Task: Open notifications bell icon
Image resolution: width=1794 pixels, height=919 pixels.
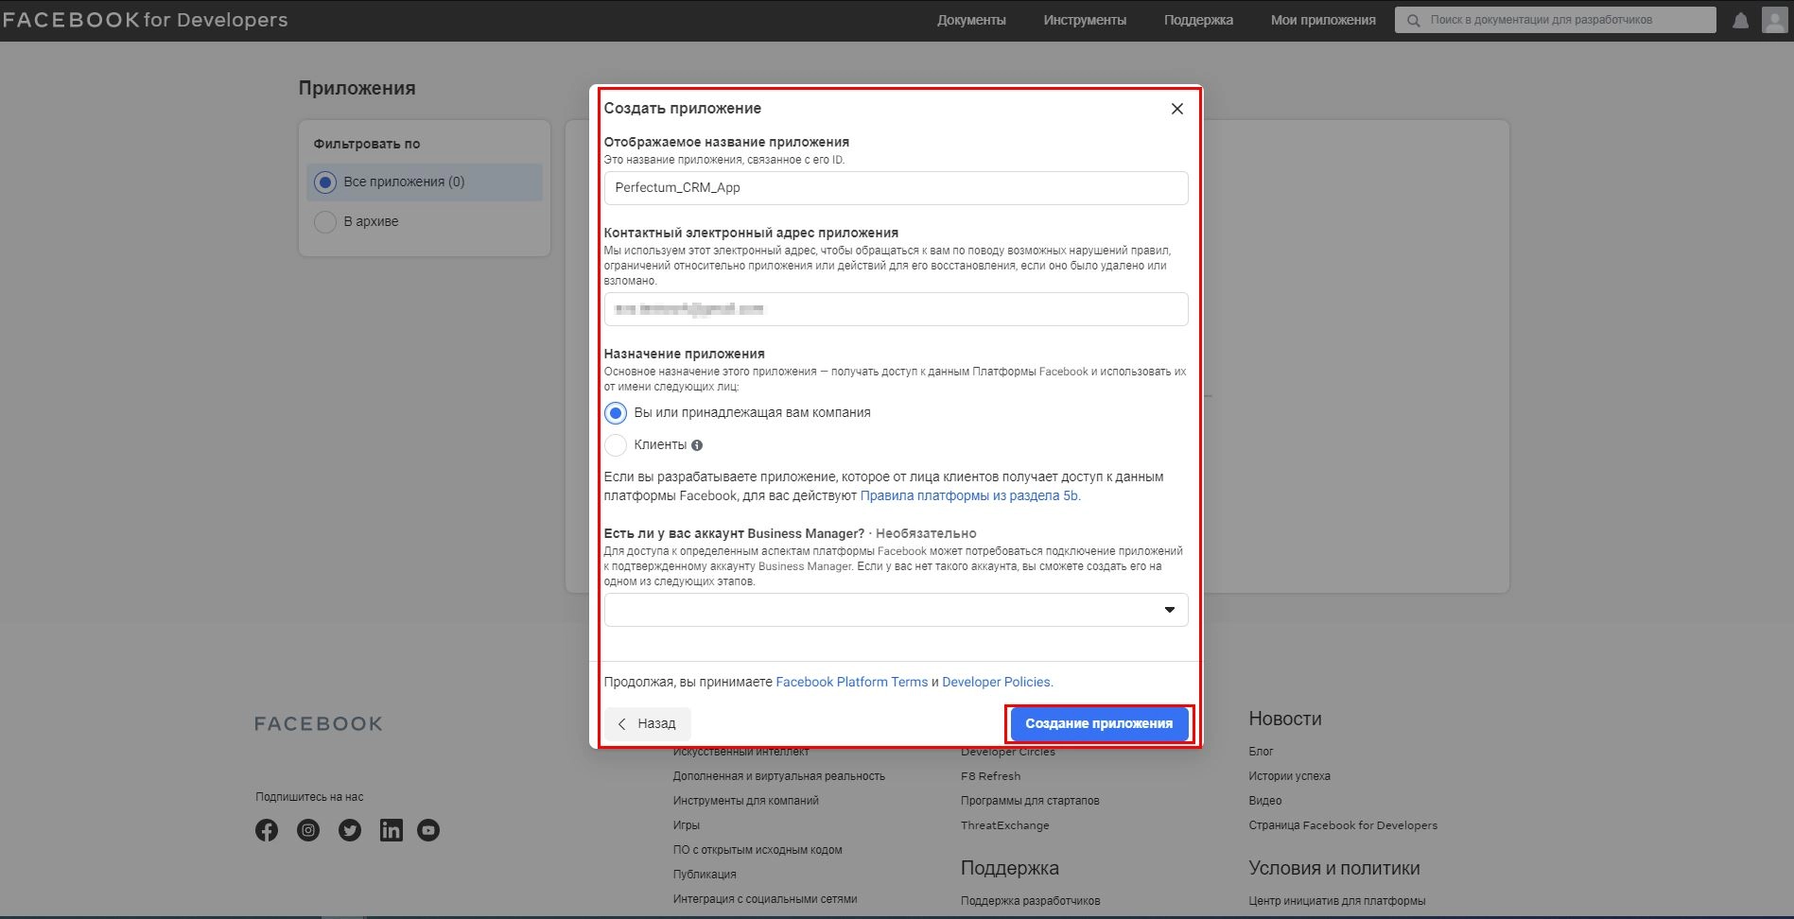Action: tap(1740, 20)
